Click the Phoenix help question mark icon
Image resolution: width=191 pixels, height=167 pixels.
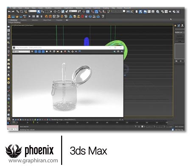103,17
